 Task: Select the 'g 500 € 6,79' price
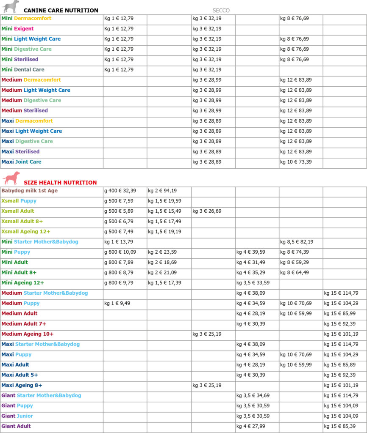[x=119, y=221]
